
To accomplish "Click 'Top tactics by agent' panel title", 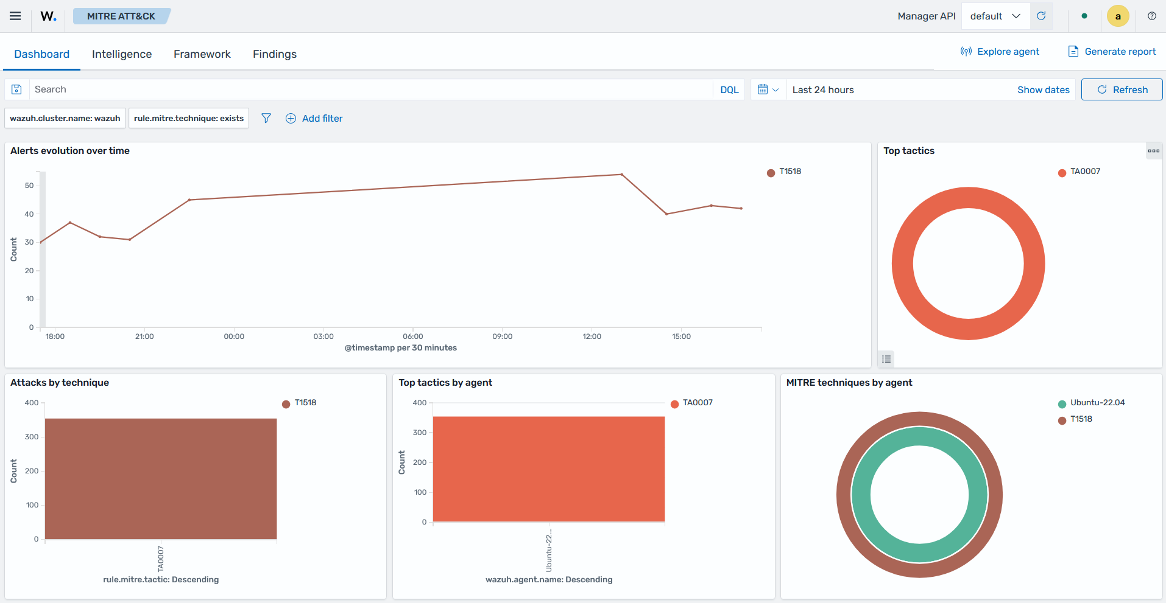I will click(445, 383).
